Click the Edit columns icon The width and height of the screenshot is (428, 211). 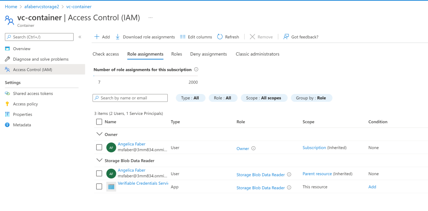tap(182, 37)
